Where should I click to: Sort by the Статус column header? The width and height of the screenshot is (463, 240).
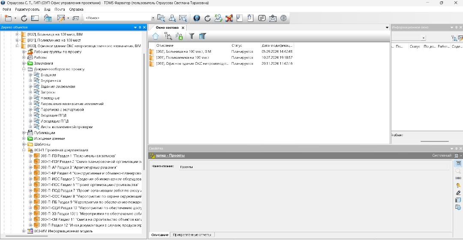tap(237, 45)
